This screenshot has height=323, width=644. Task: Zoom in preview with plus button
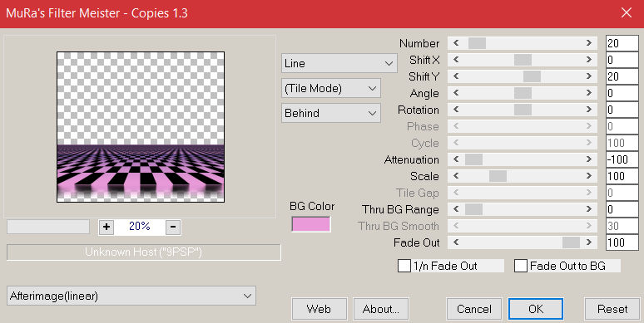tap(107, 227)
